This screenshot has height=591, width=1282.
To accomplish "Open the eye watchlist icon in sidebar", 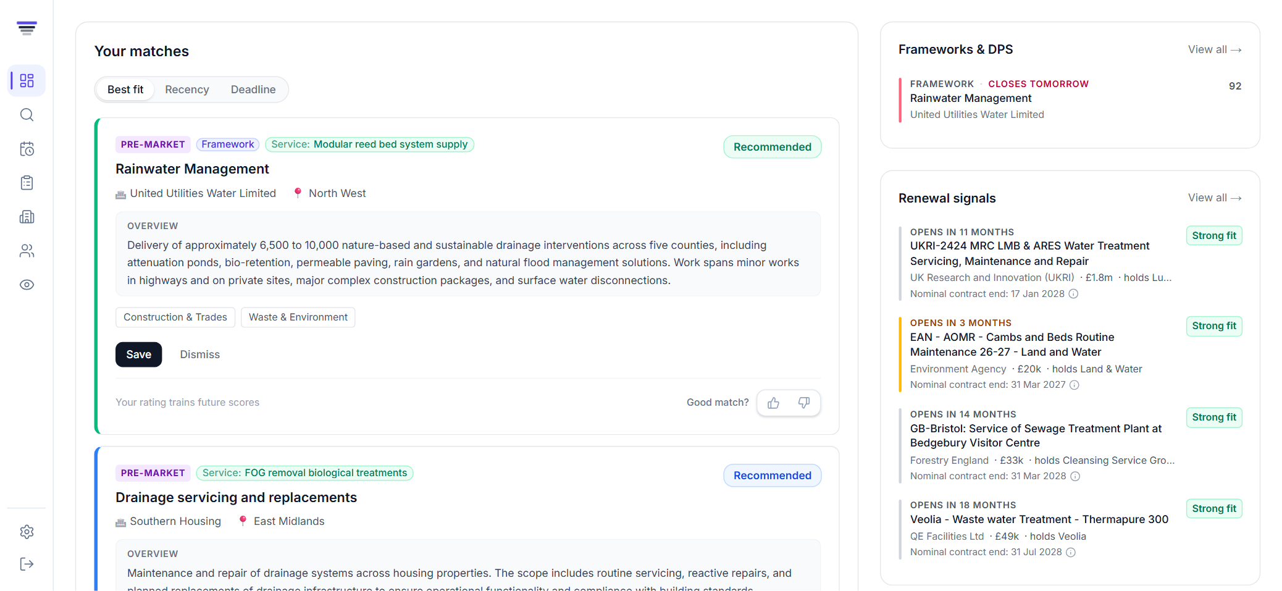I will 27,285.
